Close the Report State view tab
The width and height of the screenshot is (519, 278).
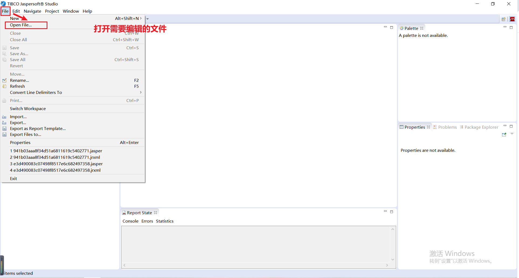point(155,213)
